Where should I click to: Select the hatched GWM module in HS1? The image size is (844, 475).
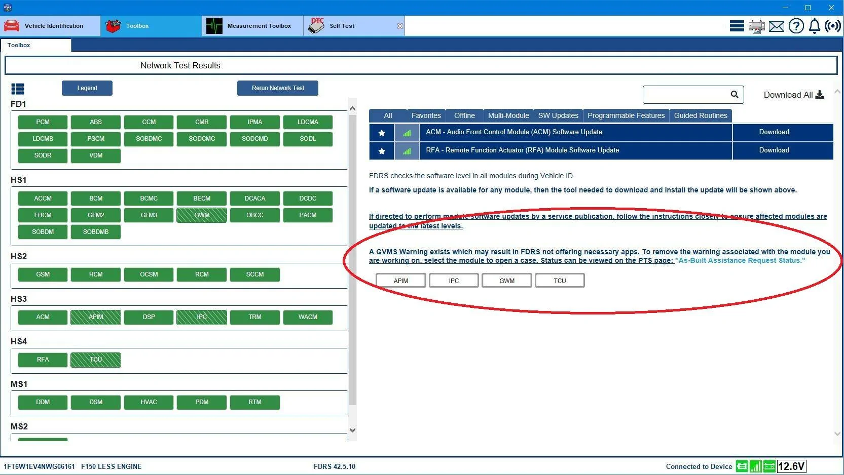[x=202, y=215]
